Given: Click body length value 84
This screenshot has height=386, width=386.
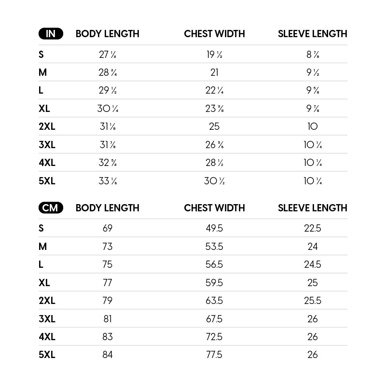Looking at the screenshot, I should (108, 355).
